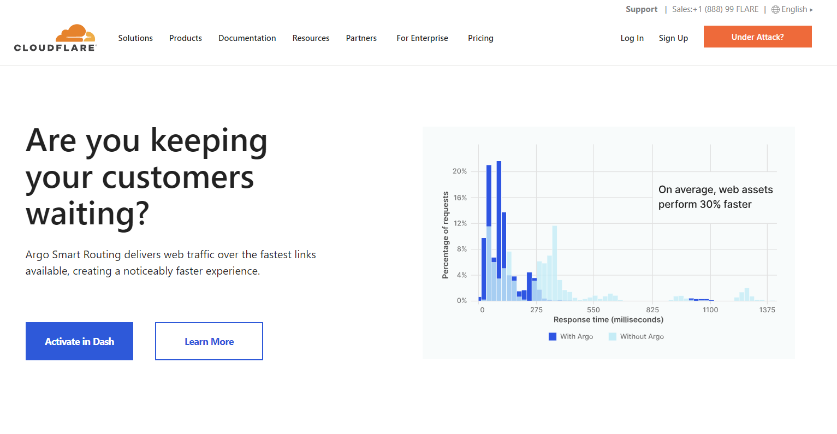Click the 'With Argo' legend label
The width and height of the screenshot is (837, 434).
[x=577, y=337]
